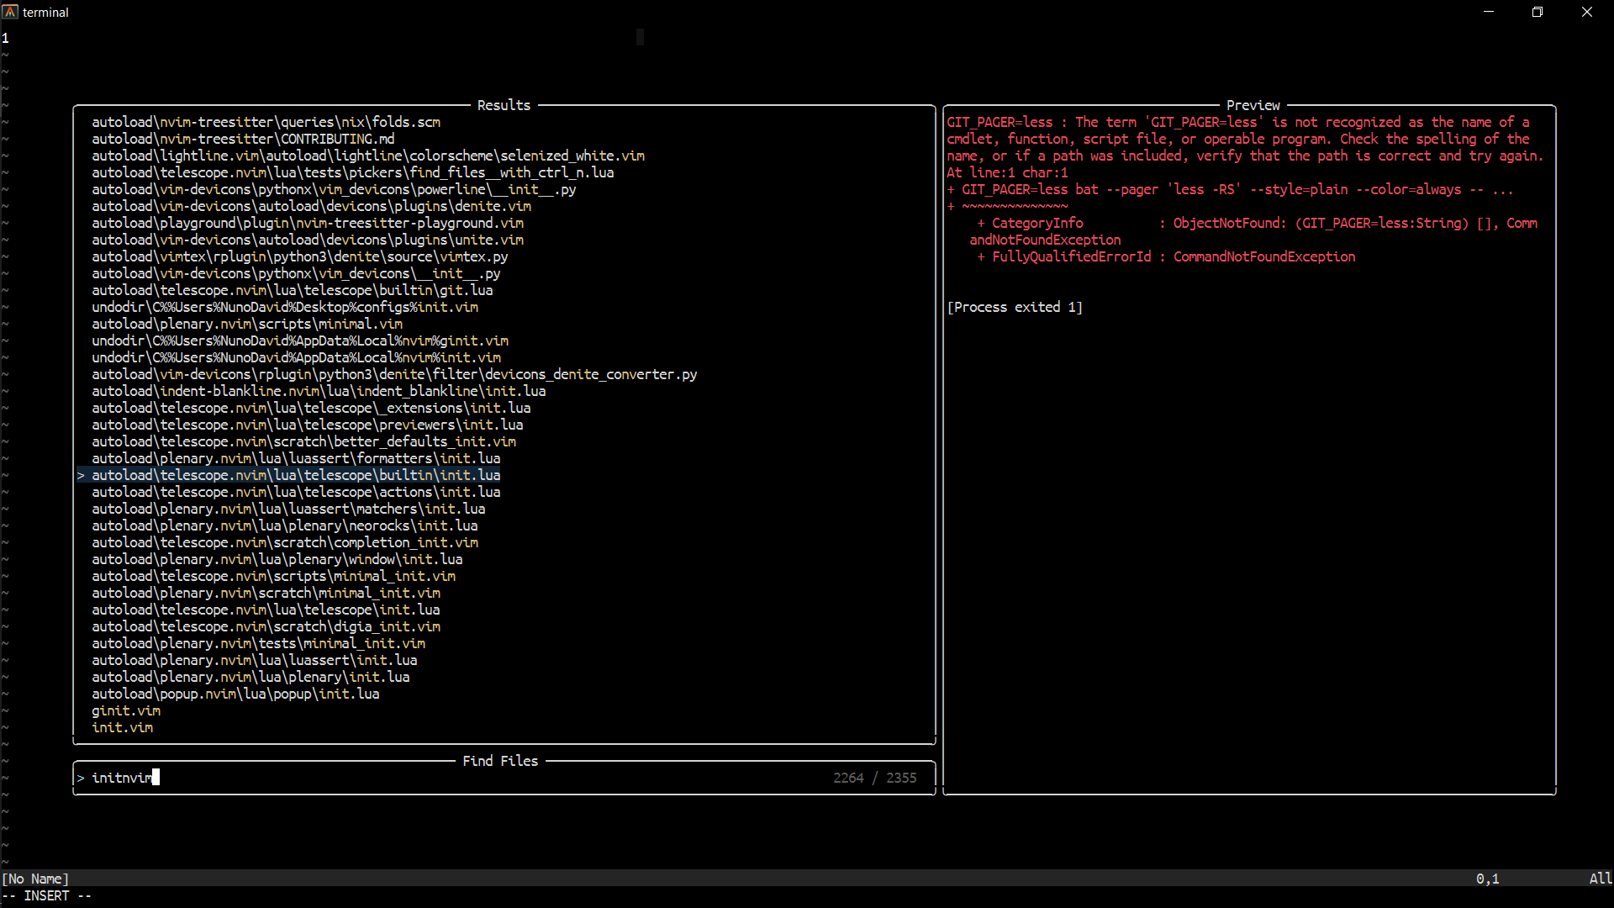Screen dimensions: 1614x908
Task: Click the 2264 / 2355 match counter
Action: coord(874,778)
